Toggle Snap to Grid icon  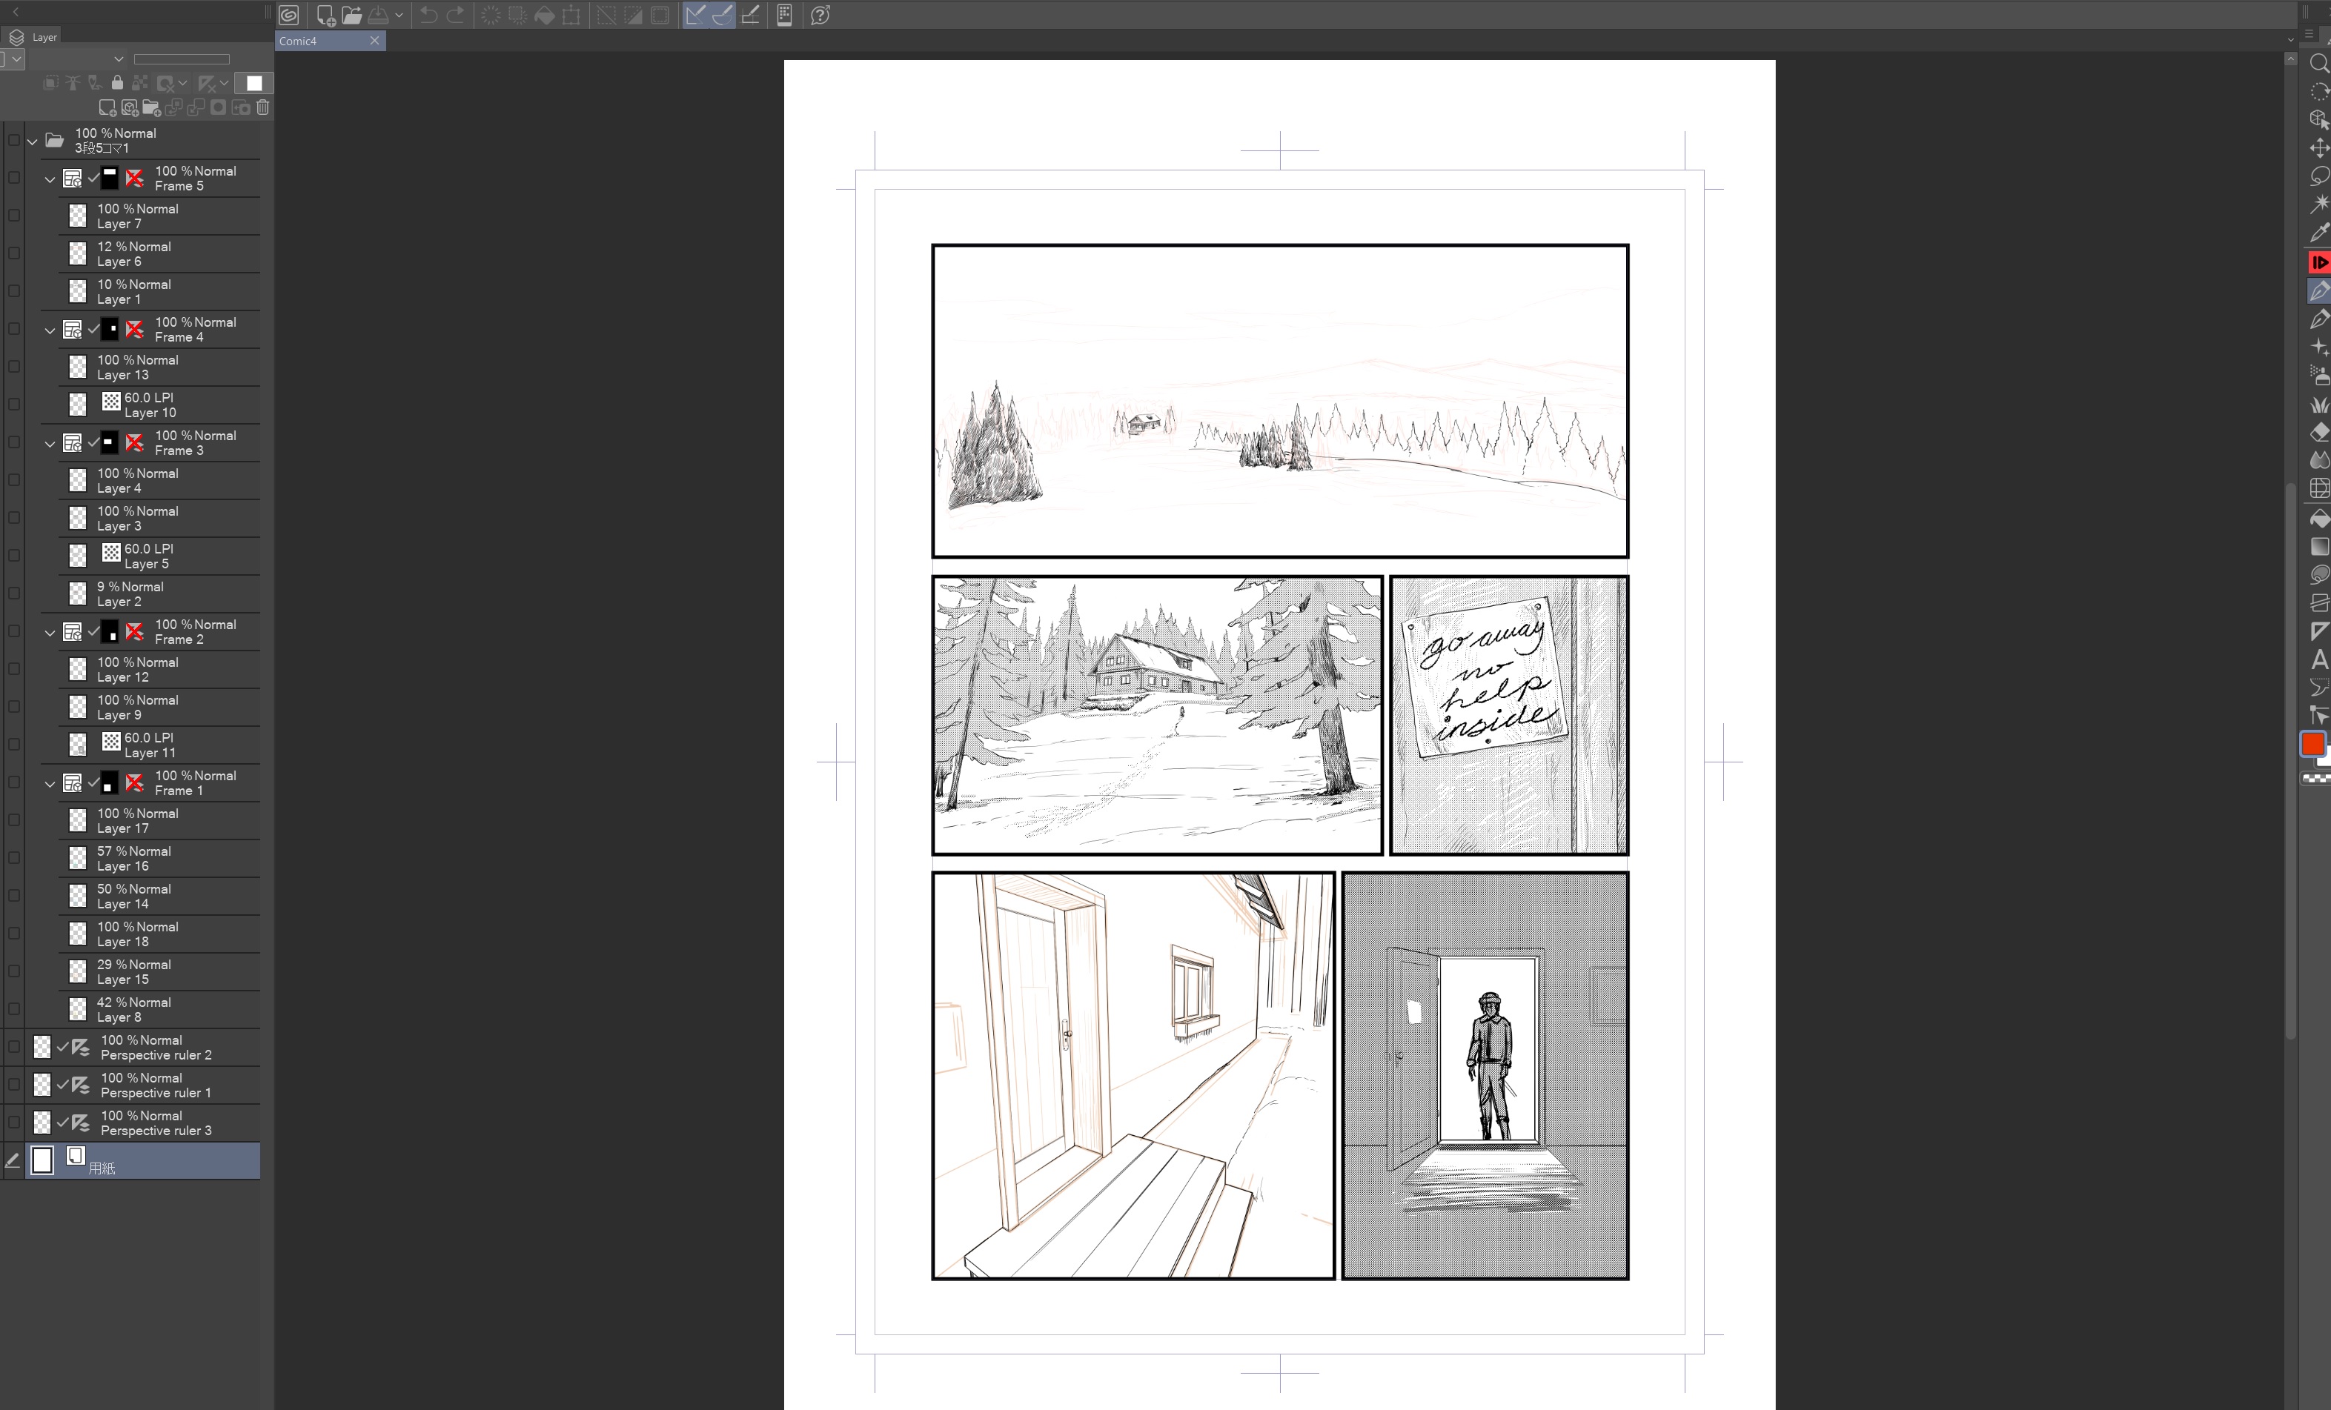coord(750,15)
